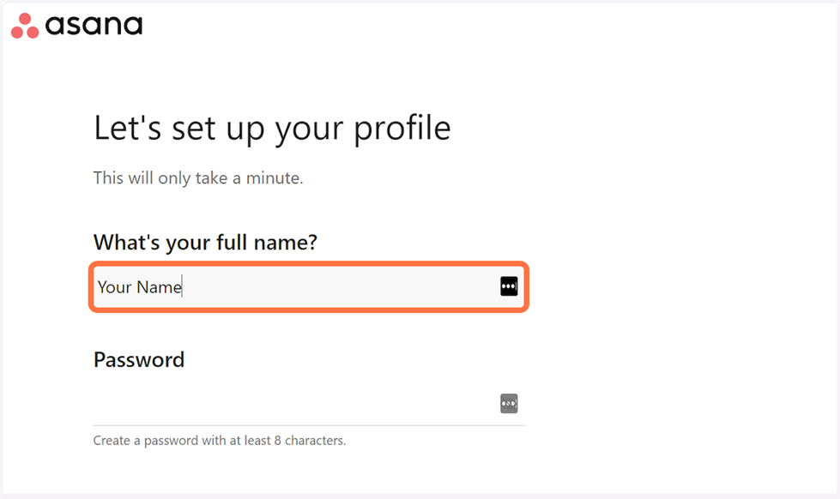Place cursor on "Your Name" typed text
Screen dimensions: 840x499
pos(139,287)
